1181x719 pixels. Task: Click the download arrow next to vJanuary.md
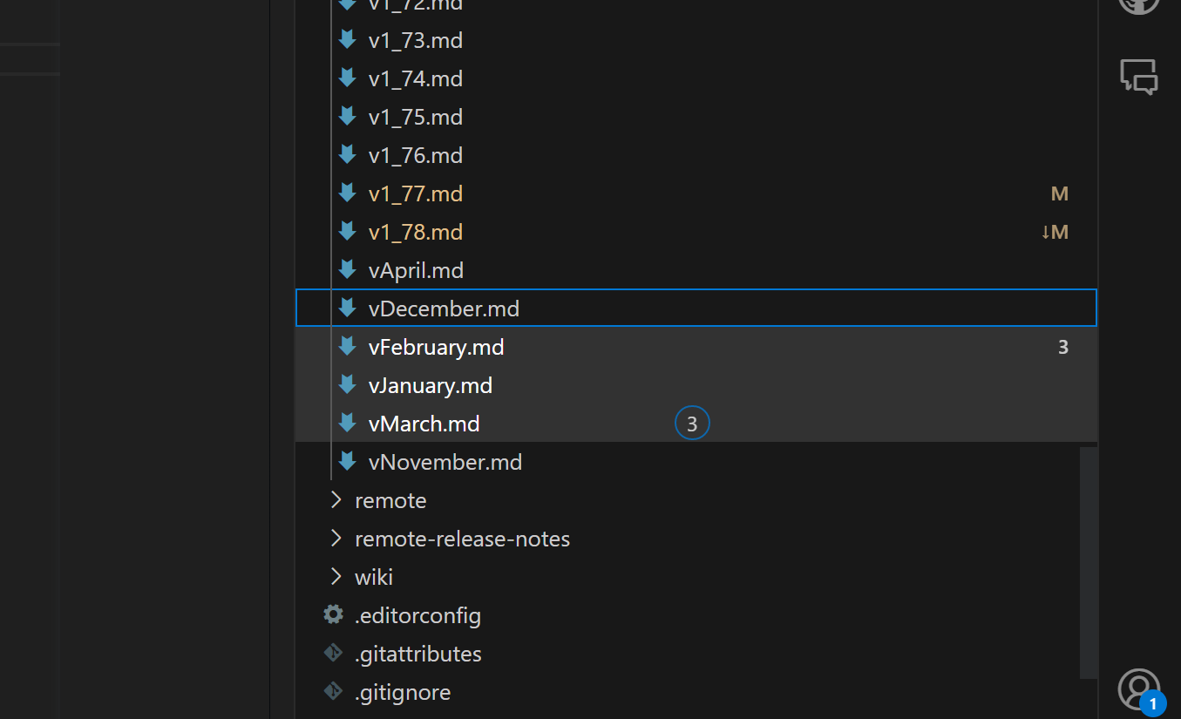tap(347, 385)
